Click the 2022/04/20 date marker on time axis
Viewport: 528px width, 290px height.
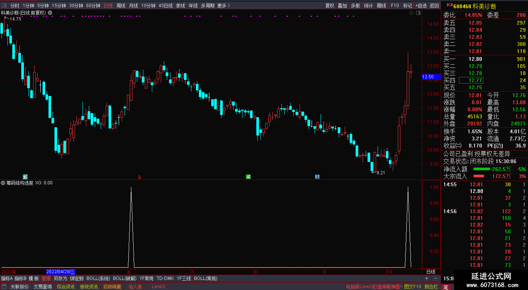60,272
